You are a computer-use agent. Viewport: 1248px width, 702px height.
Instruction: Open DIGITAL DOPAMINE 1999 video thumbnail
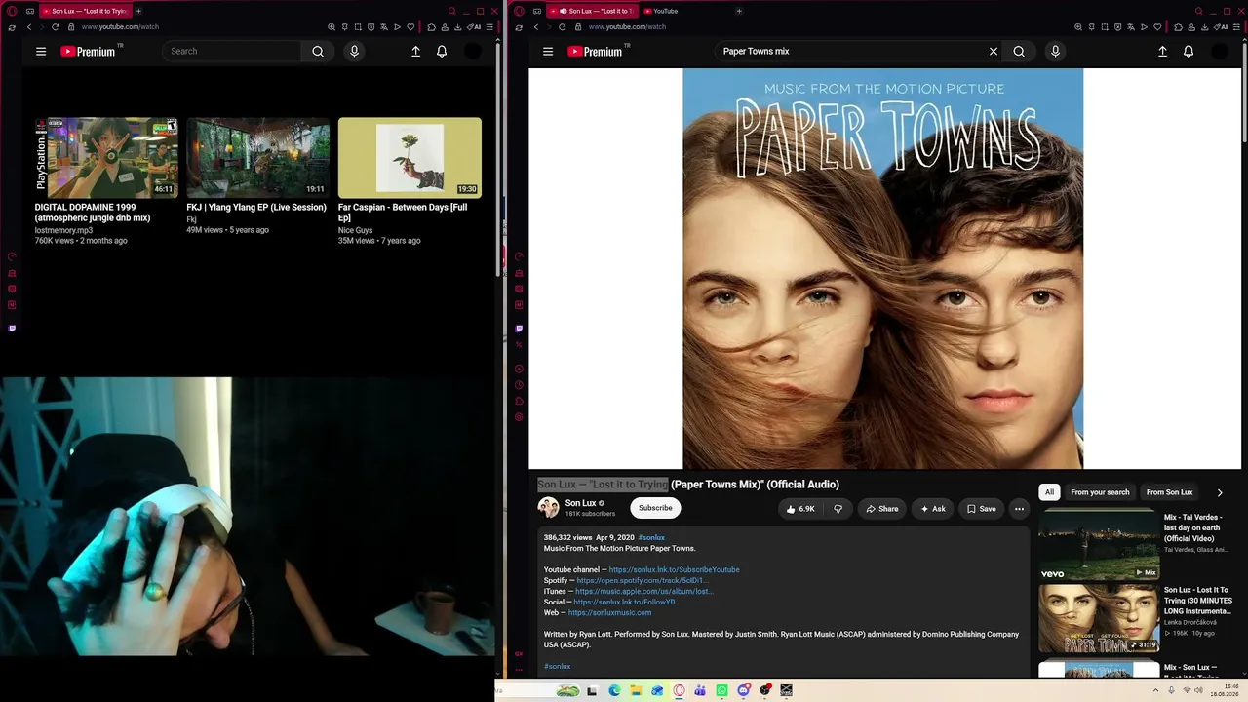point(106,158)
